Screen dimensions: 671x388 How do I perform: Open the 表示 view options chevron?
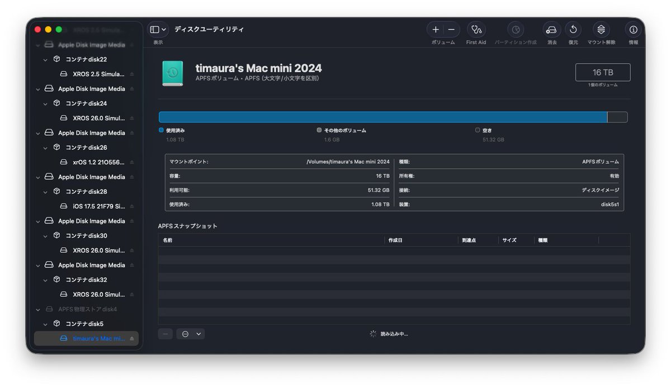163,30
